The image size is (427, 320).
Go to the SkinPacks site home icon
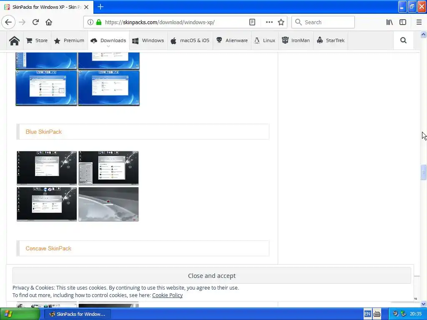[x=14, y=40]
